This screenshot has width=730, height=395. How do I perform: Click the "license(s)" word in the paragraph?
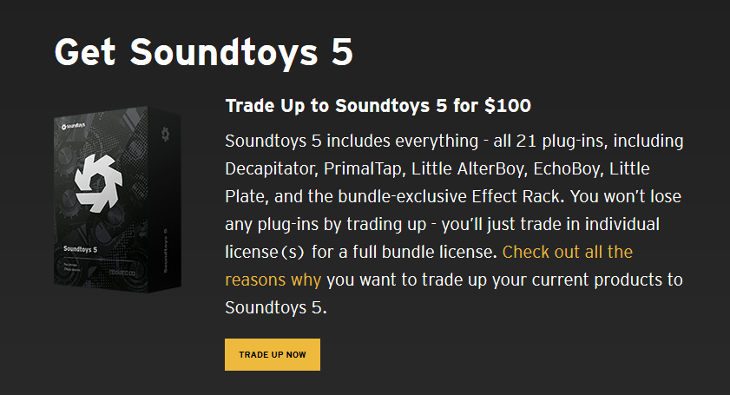click(264, 252)
